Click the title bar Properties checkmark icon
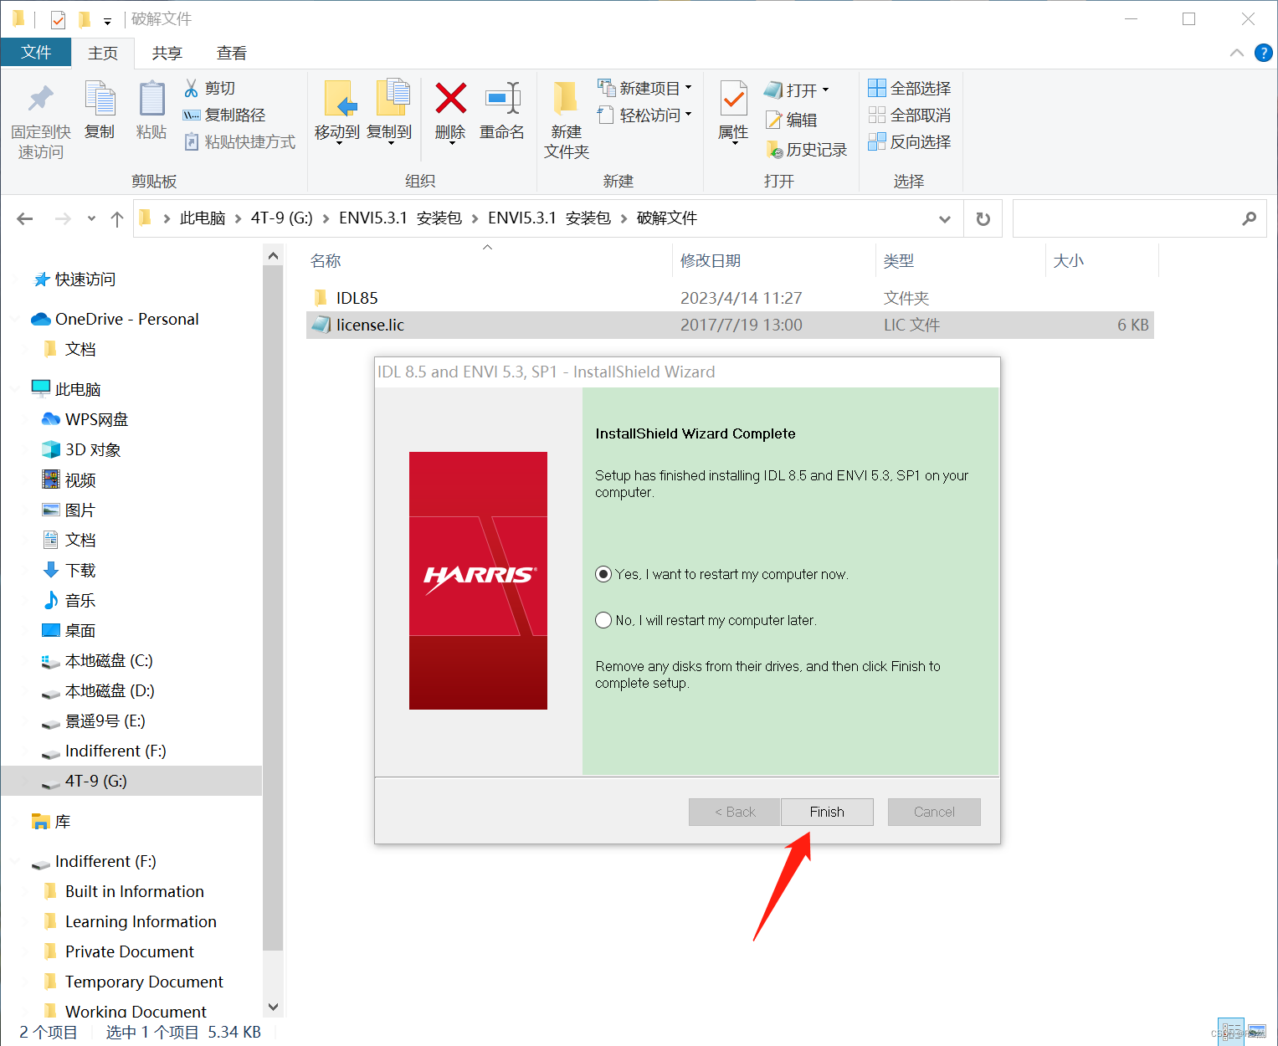Screen dimensions: 1278x1046 (x=58, y=18)
